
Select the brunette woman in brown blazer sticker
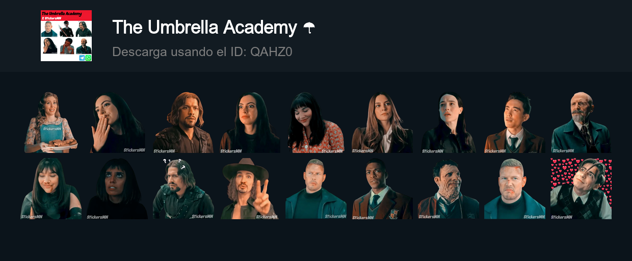[x=382, y=122]
